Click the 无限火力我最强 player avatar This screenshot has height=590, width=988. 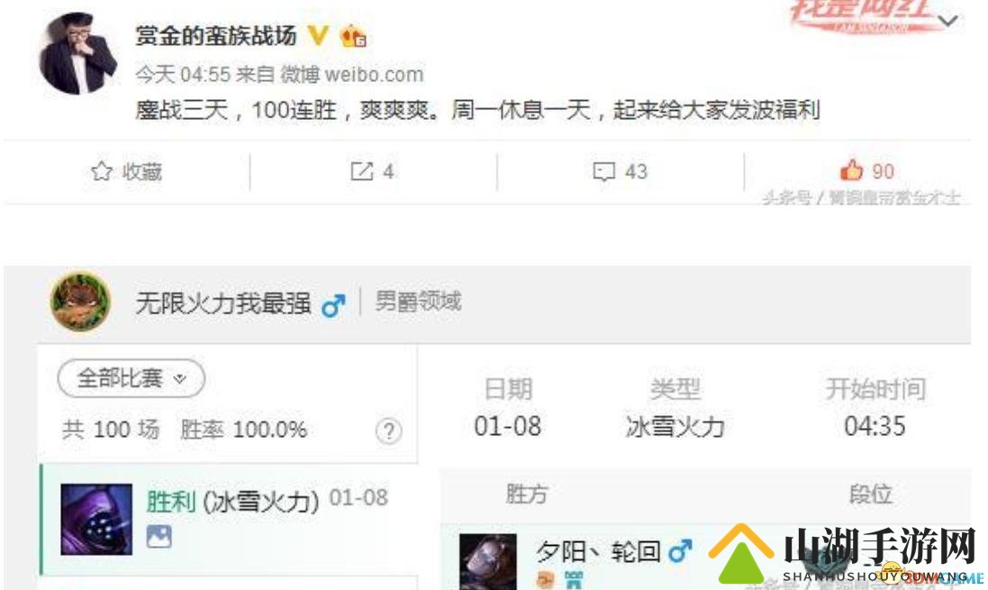(81, 302)
